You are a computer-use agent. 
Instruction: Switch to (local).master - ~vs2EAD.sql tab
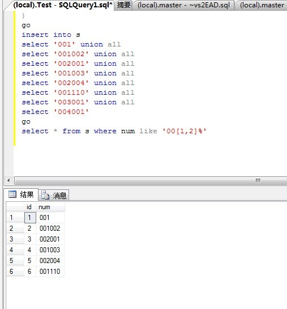pyautogui.click(x=183, y=5)
